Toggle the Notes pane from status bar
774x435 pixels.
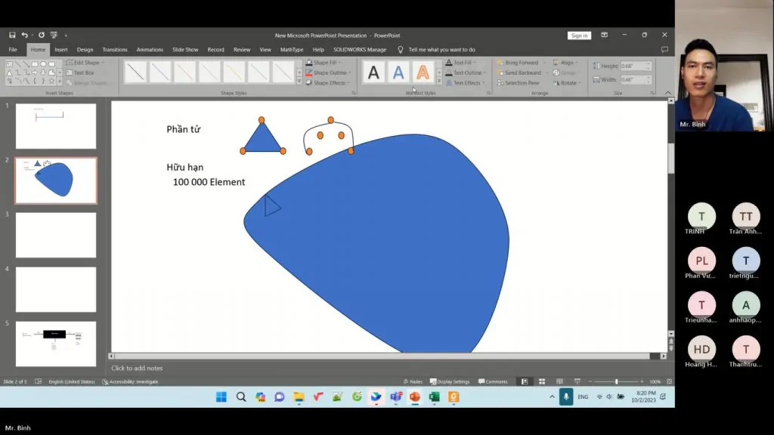tap(413, 381)
